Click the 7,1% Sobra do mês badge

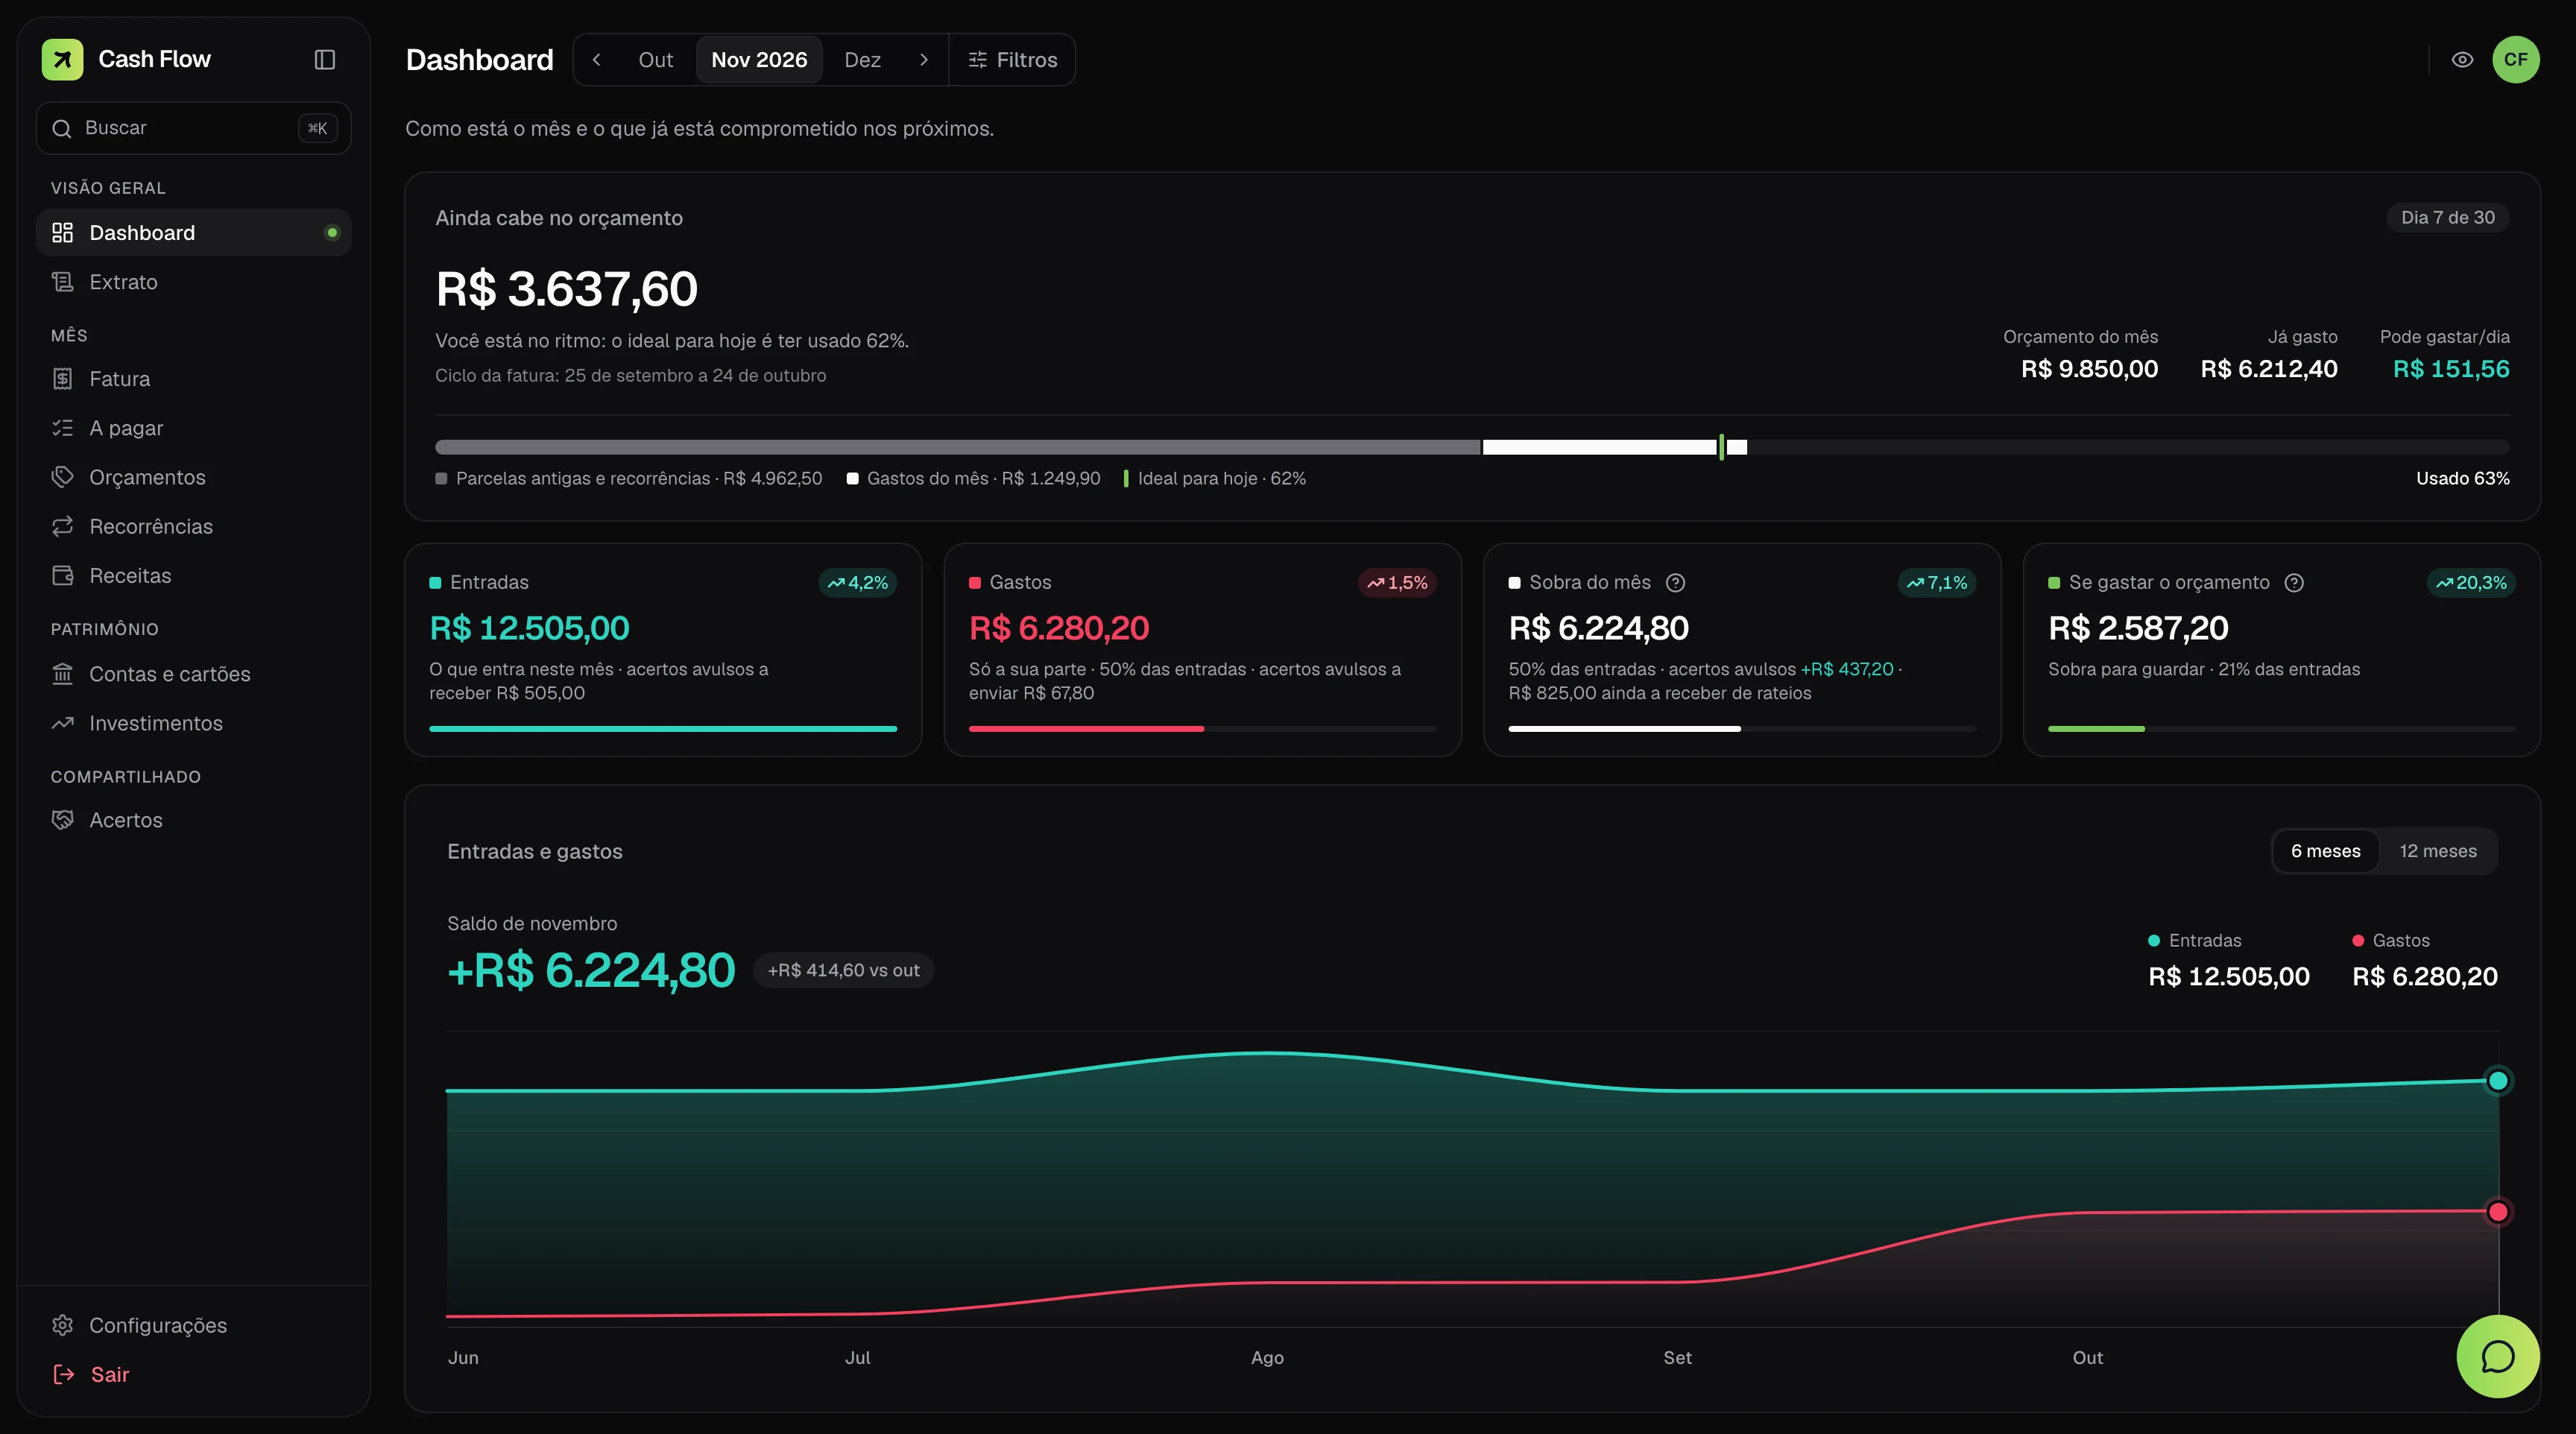click(x=1936, y=583)
